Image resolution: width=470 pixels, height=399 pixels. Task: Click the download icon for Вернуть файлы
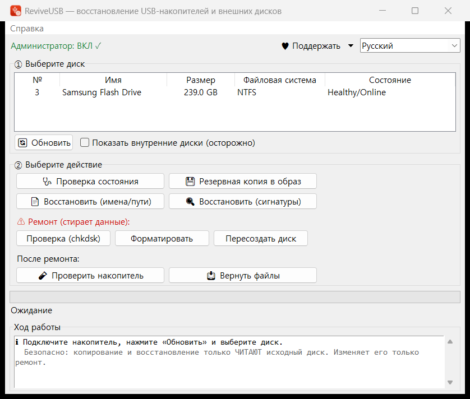point(211,276)
